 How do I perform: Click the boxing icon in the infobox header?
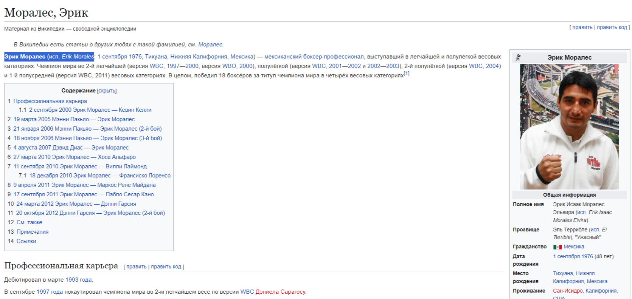[518, 57]
